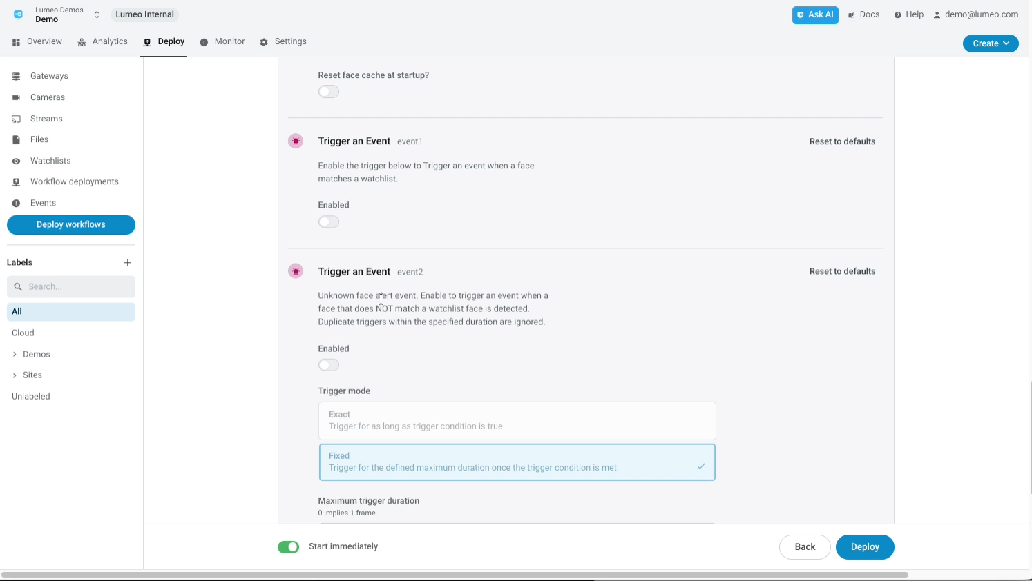Click the labels Search field
1032x581 pixels.
(71, 286)
